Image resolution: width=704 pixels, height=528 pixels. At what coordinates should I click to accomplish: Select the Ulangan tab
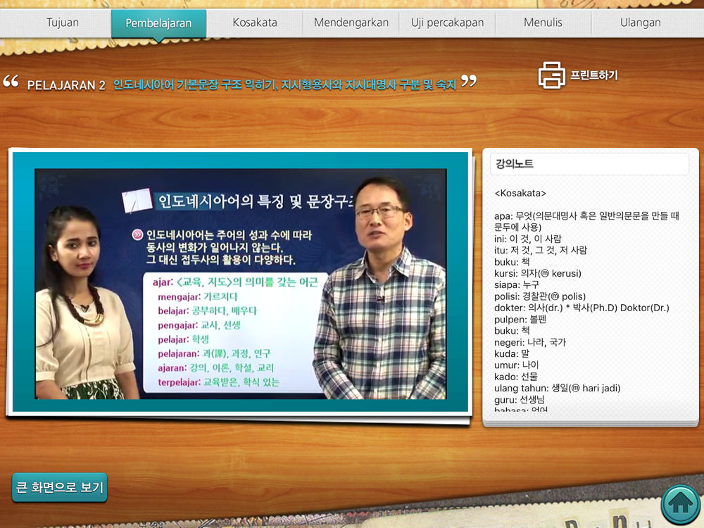pyautogui.click(x=640, y=23)
